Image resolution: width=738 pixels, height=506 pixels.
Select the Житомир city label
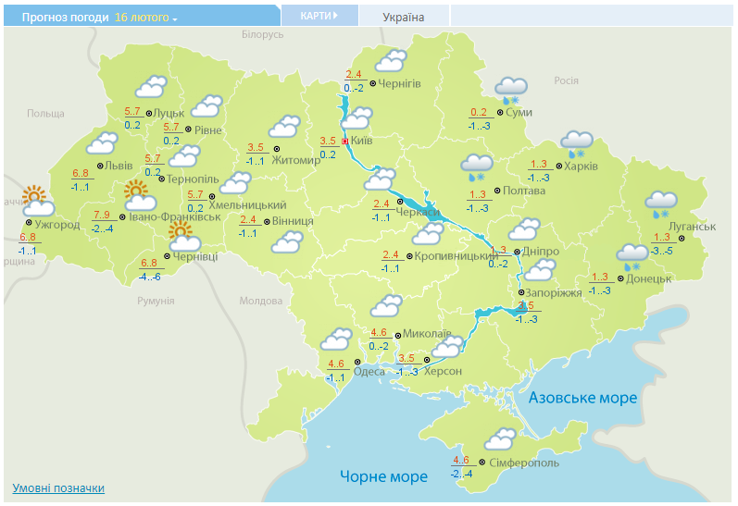[x=297, y=158]
